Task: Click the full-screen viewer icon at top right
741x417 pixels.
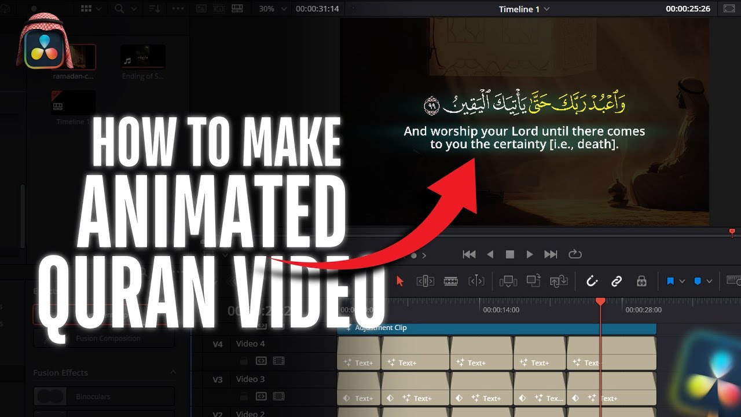Action: pos(729,9)
